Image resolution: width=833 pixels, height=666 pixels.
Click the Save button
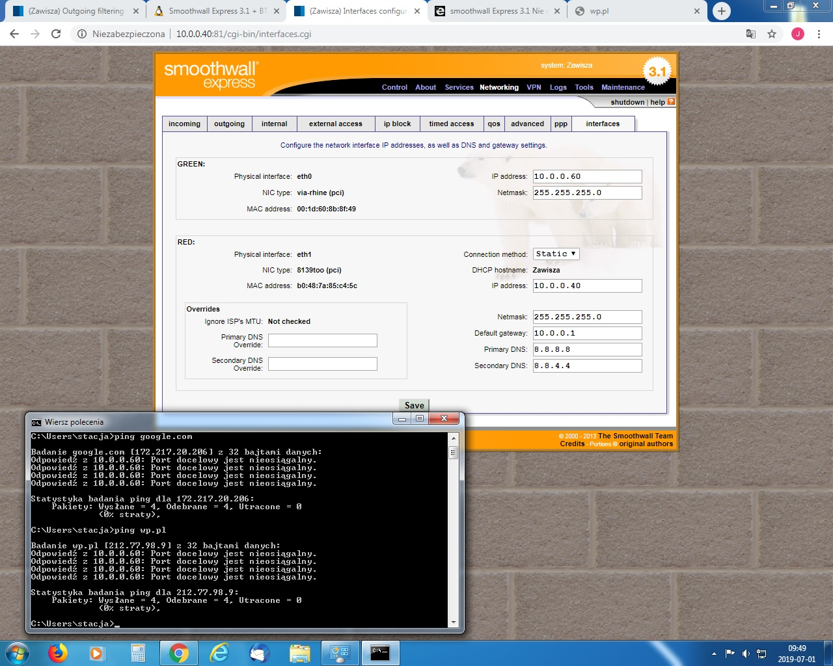click(414, 405)
